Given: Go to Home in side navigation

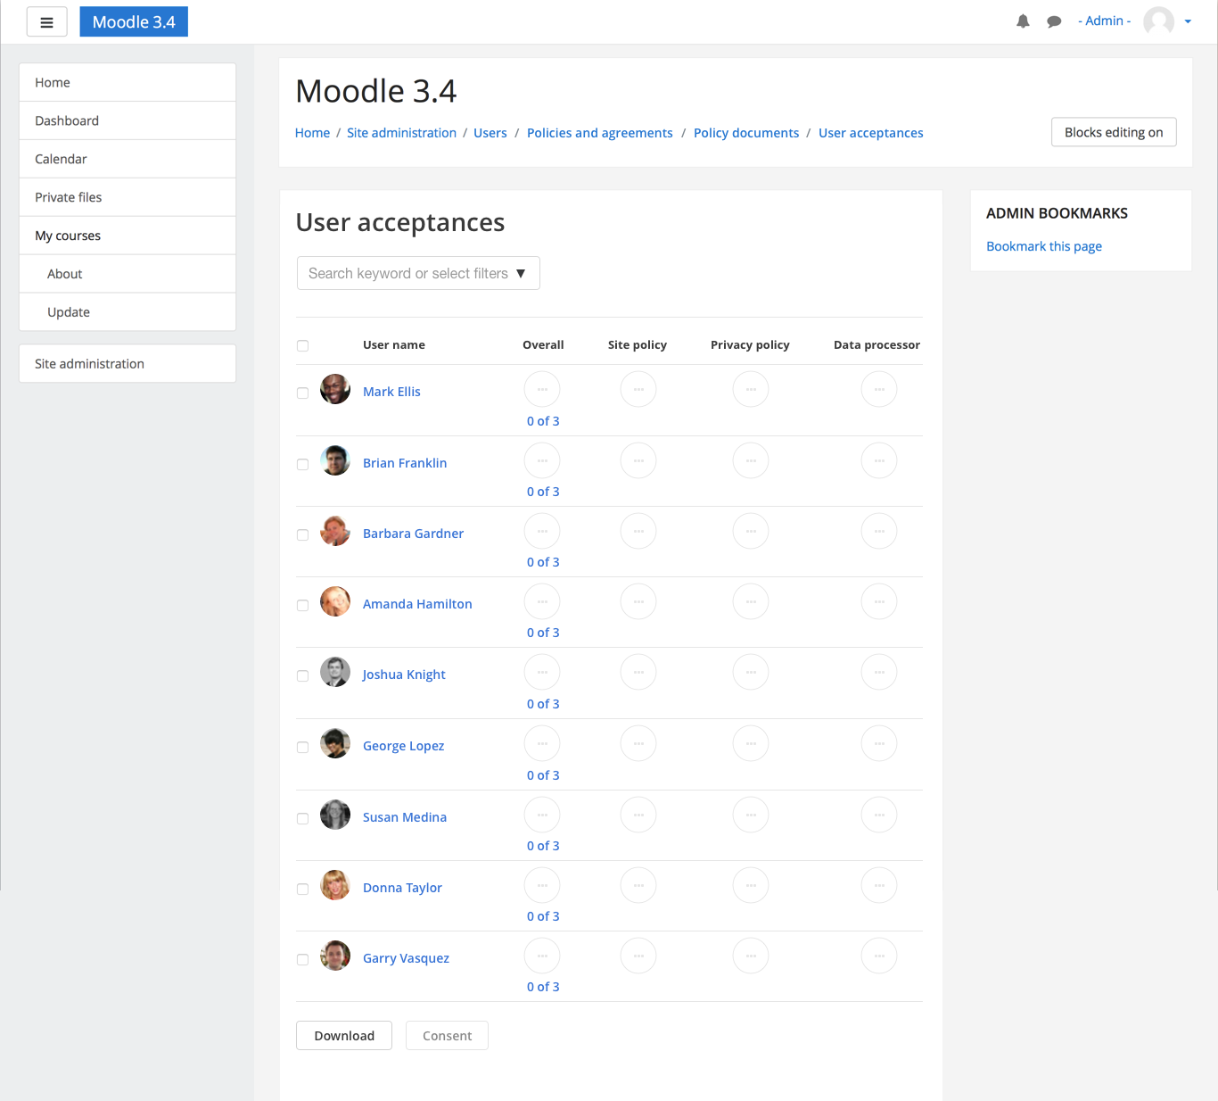Looking at the screenshot, I should (x=128, y=82).
